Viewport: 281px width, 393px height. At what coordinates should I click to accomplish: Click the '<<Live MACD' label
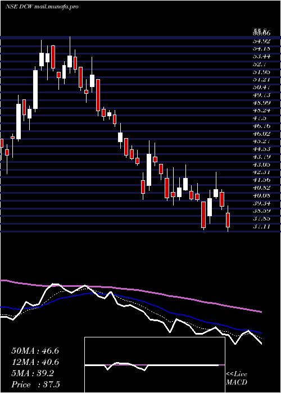237,378
